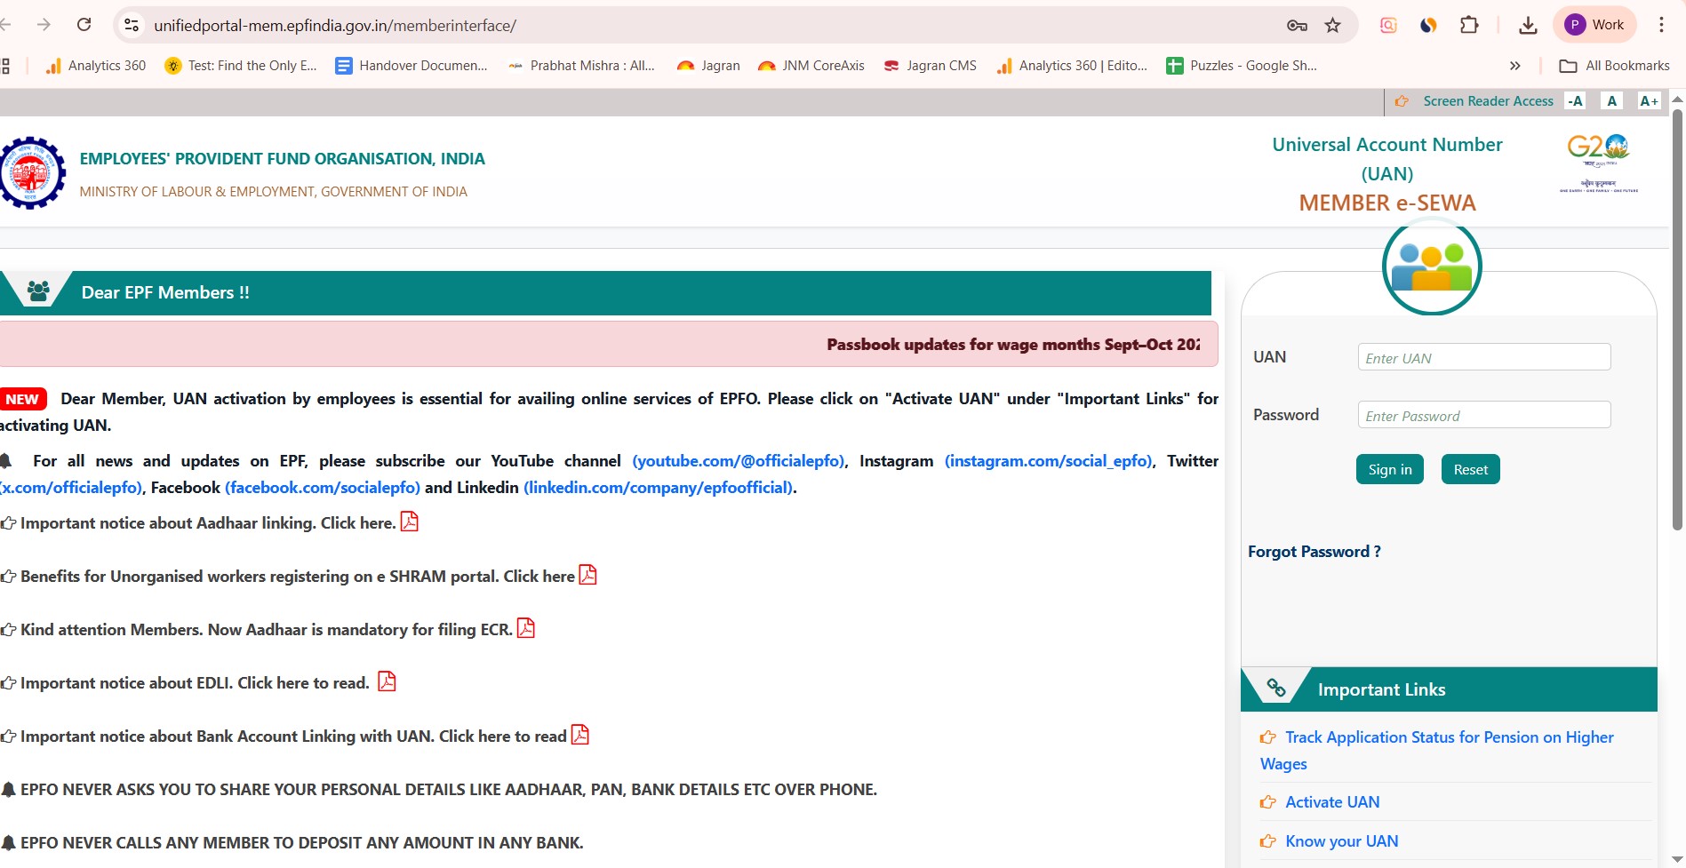Open the Analytics 360 bookmark
The width and height of the screenshot is (1686, 868).
coord(96,66)
